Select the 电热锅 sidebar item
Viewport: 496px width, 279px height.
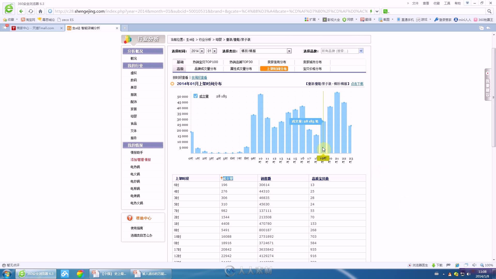pyautogui.click(x=135, y=167)
